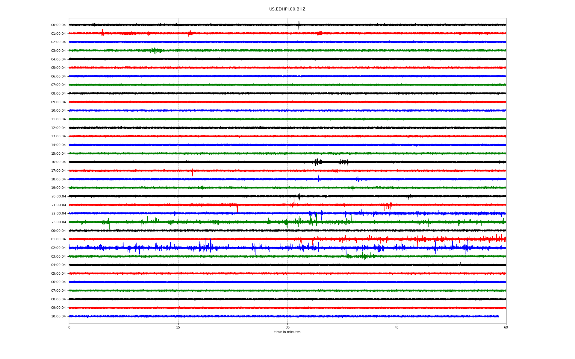The height and width of the screenshot is (359, 575).
Task: Click the 23:00:04 row time label
Action: (58, 222)
